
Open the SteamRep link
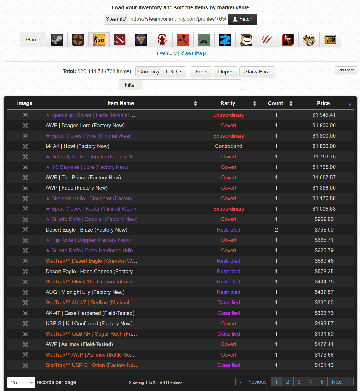pos(193,53)
